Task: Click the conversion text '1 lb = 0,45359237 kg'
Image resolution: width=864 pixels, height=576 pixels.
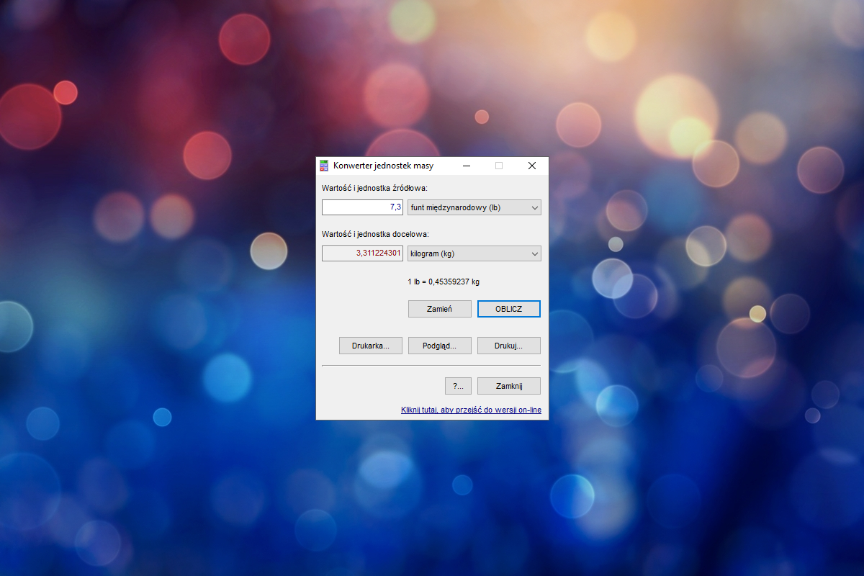Action: point(443,282)
